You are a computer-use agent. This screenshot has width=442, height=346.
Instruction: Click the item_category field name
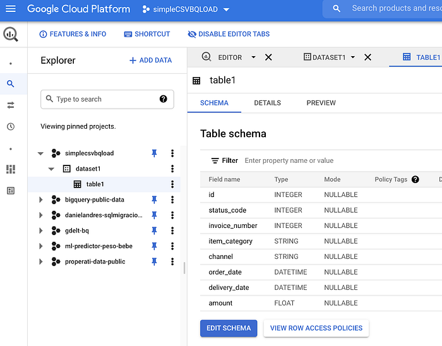coord(230,241)
